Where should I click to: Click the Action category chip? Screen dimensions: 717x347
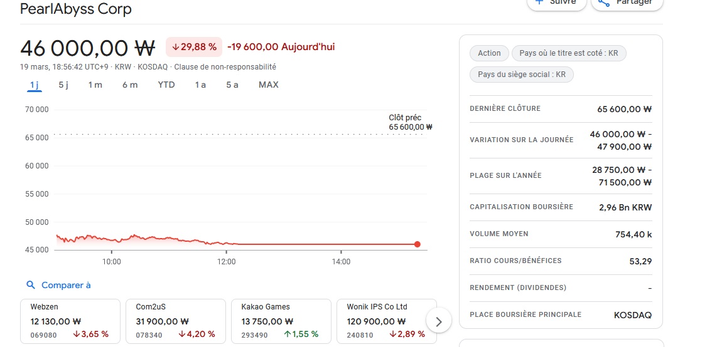pyautogui.click(x=489, y=53)
